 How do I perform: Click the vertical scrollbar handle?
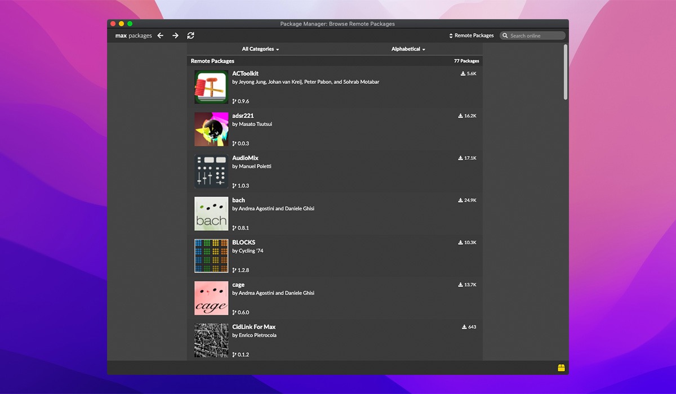(566, 71)
